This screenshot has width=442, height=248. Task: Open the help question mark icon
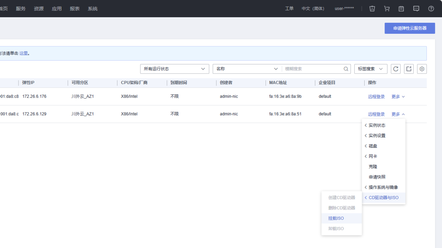click(x=431, y=8)
